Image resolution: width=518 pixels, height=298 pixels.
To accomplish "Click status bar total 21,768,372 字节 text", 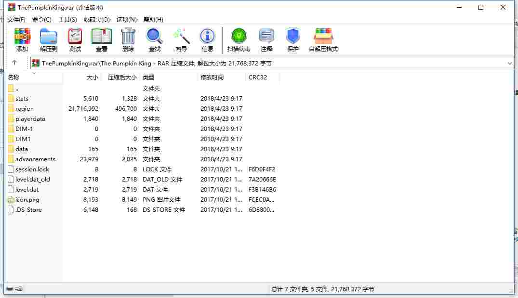I will pos(353,289).
